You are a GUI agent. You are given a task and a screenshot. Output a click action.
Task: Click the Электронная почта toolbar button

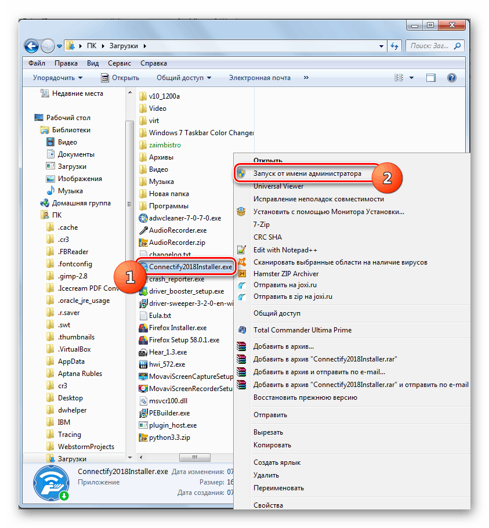pos(259,78)
